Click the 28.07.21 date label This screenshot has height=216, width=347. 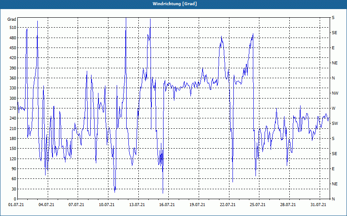[x=288, y=205]
